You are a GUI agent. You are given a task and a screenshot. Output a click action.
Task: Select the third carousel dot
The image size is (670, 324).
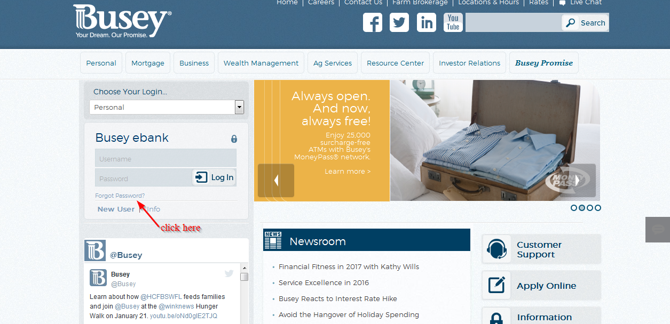pyautogui.click(x=590, y=208)
